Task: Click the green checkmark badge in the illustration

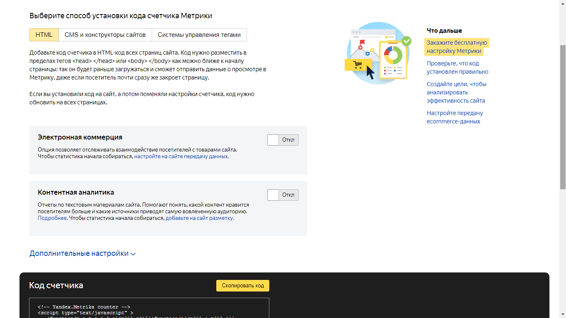Action: click(406, 41)
